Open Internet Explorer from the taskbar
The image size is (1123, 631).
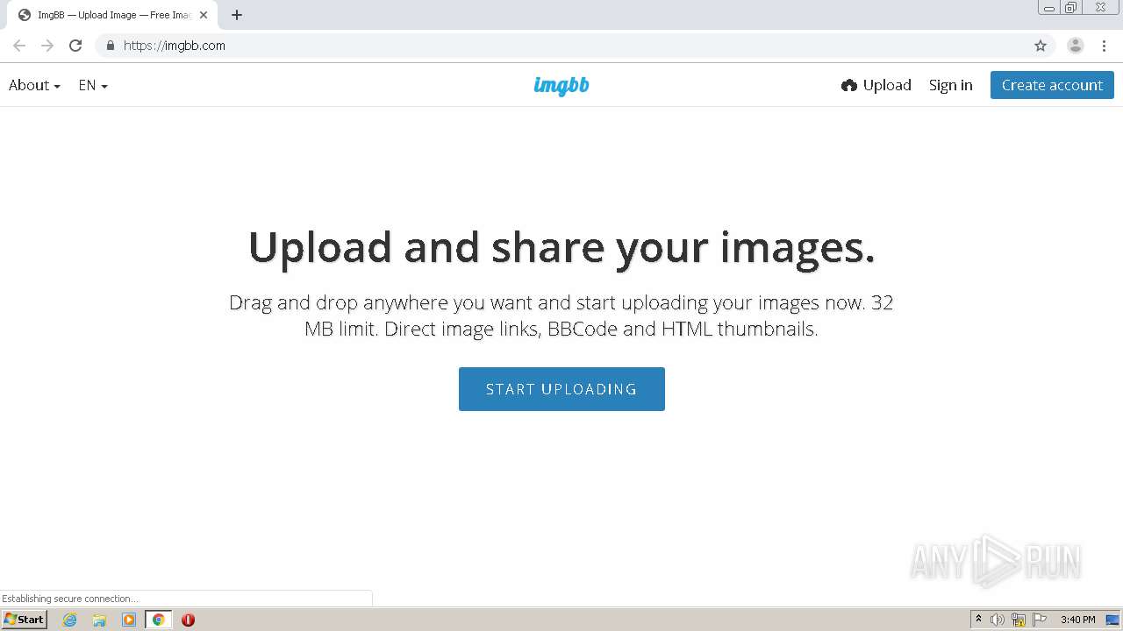coord(70,620)
